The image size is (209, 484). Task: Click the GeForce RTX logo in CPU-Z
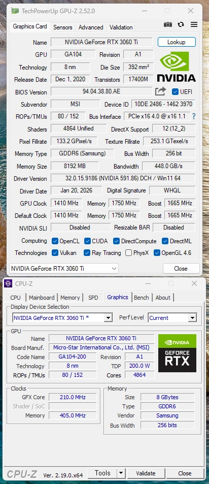click(177, 353)
